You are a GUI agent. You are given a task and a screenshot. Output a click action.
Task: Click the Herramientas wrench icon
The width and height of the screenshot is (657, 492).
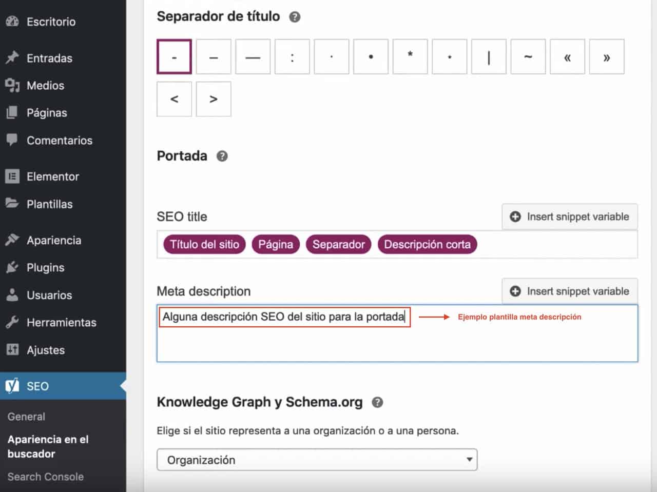tap(12, 322)
